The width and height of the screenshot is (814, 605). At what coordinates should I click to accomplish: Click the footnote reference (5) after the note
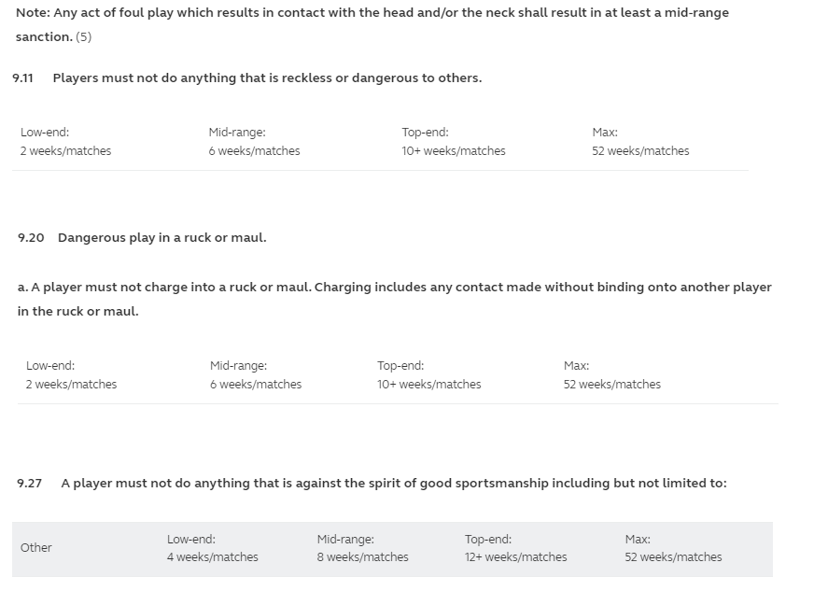pyautogui.click(x=84, y=37)
